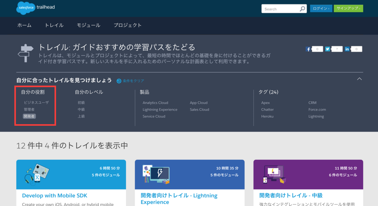Collapse the trail filter panel chevron

pyautogui.click(x=359, y=79)
